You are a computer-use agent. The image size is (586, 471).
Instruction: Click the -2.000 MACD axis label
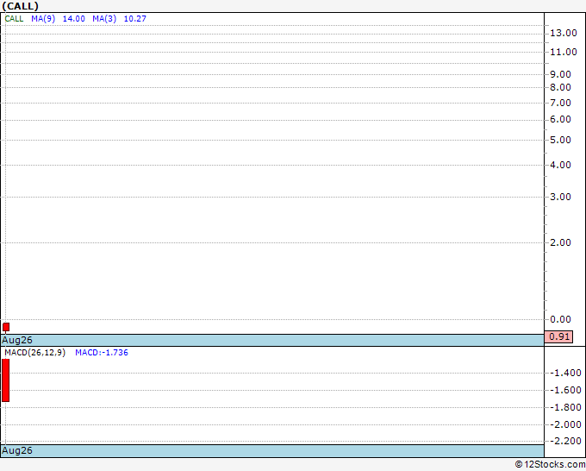(568, 424)
